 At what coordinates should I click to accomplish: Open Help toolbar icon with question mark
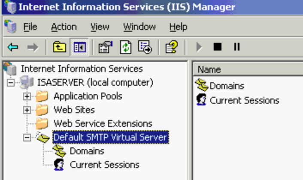pos(172,47)
